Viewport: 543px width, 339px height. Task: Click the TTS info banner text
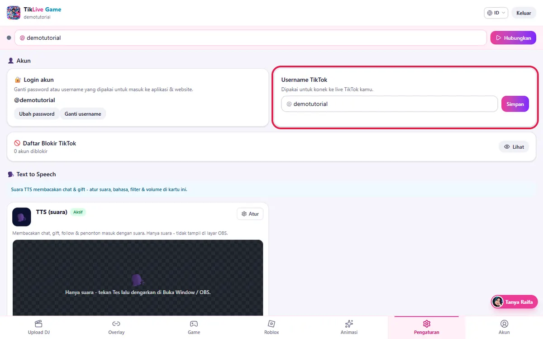pos(99,189)
